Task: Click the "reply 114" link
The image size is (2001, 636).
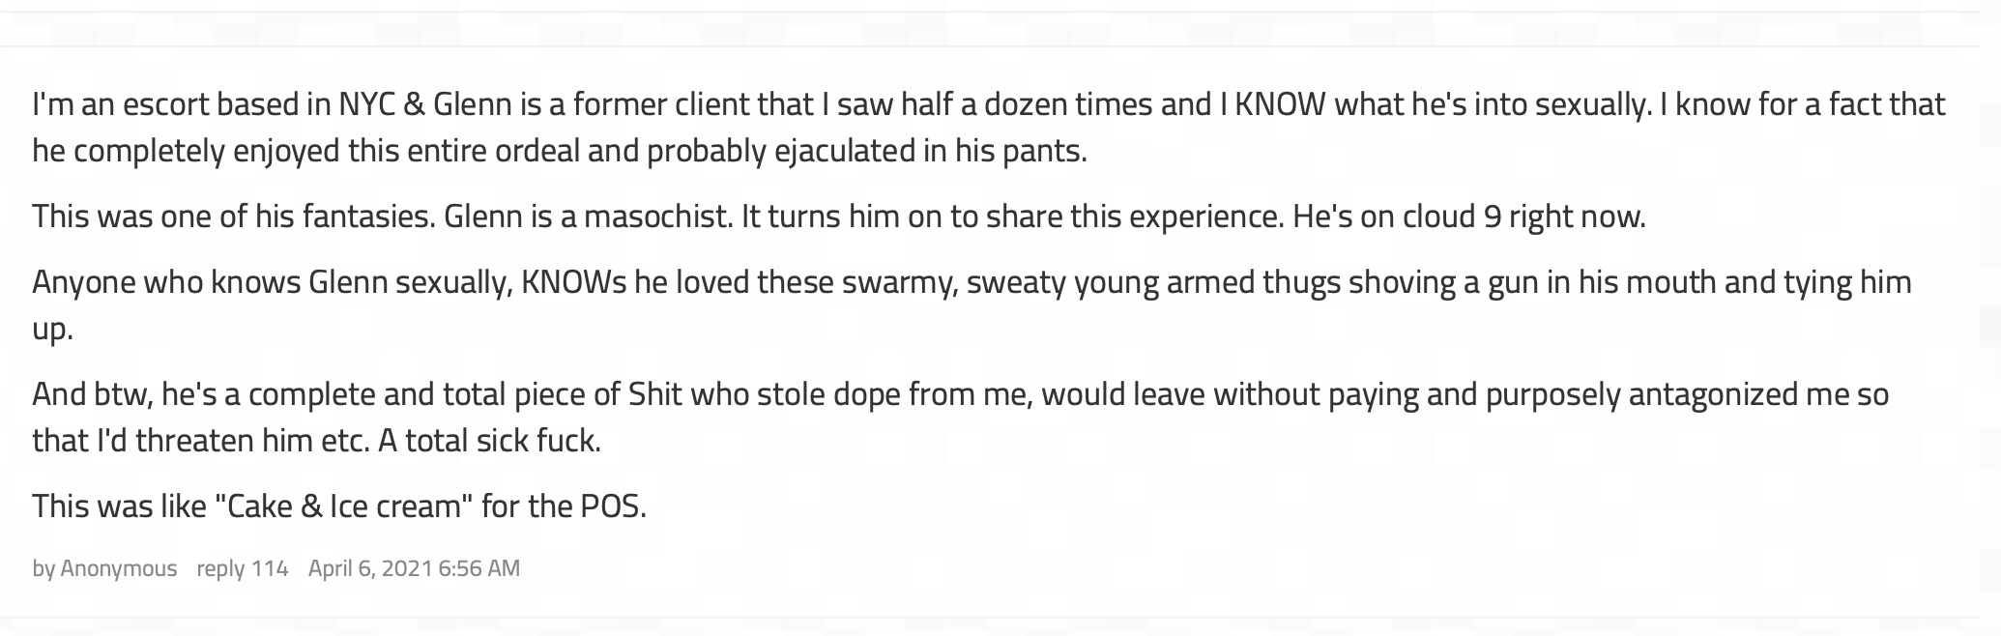Action: click(242, 568)
